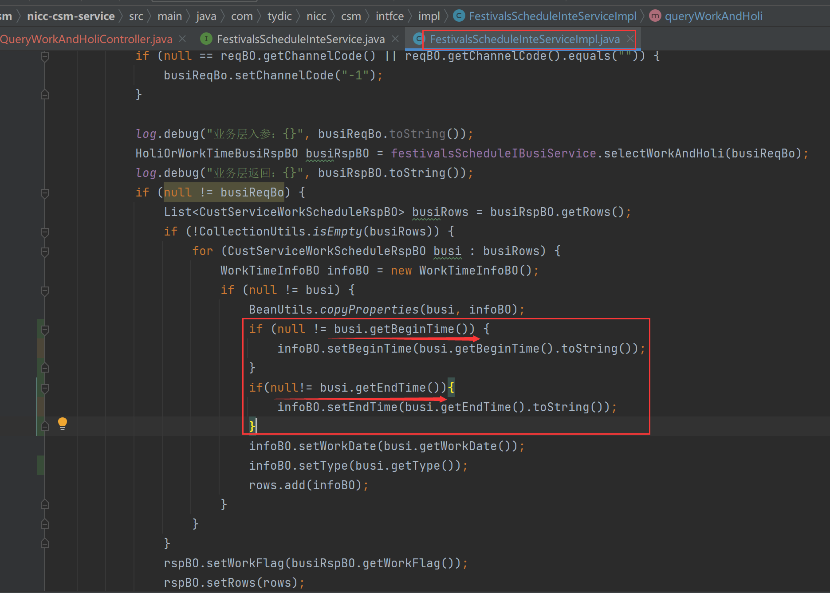
Task: Open the impl package dropdown in breadcrumbs
Action: coord(429,16)
